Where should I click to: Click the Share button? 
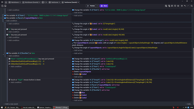pos(104,6)
